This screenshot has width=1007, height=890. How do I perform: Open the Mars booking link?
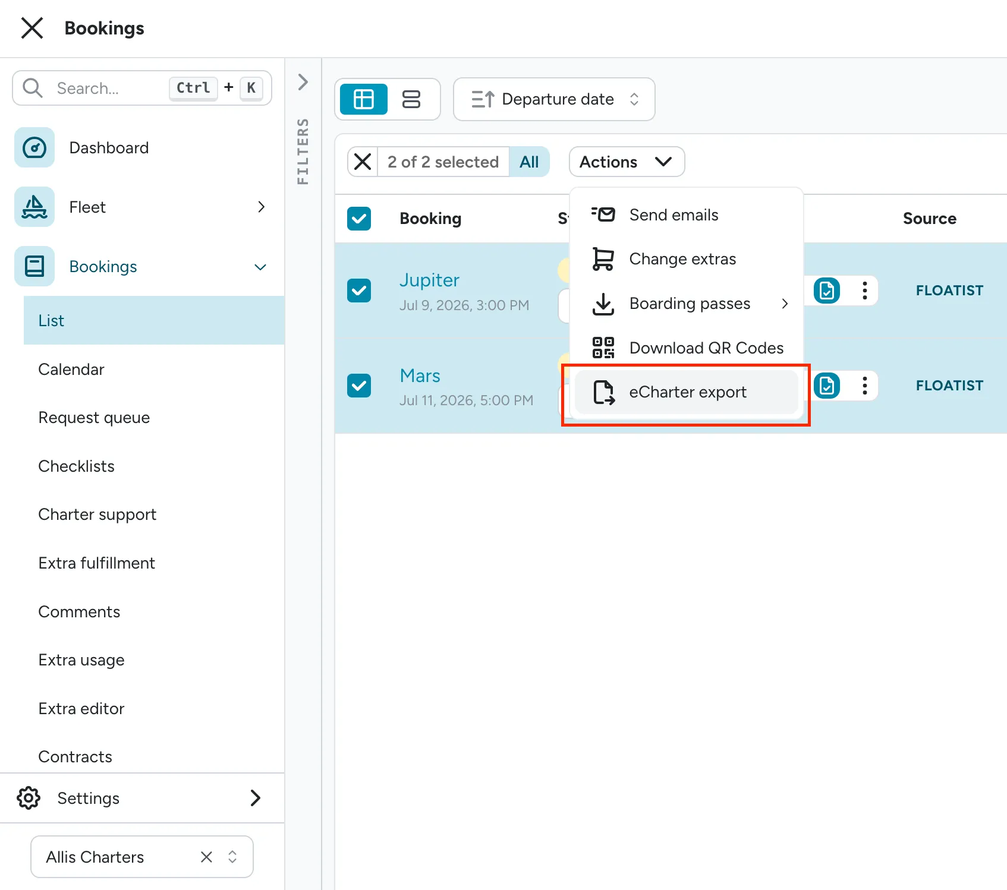point(420,375)
